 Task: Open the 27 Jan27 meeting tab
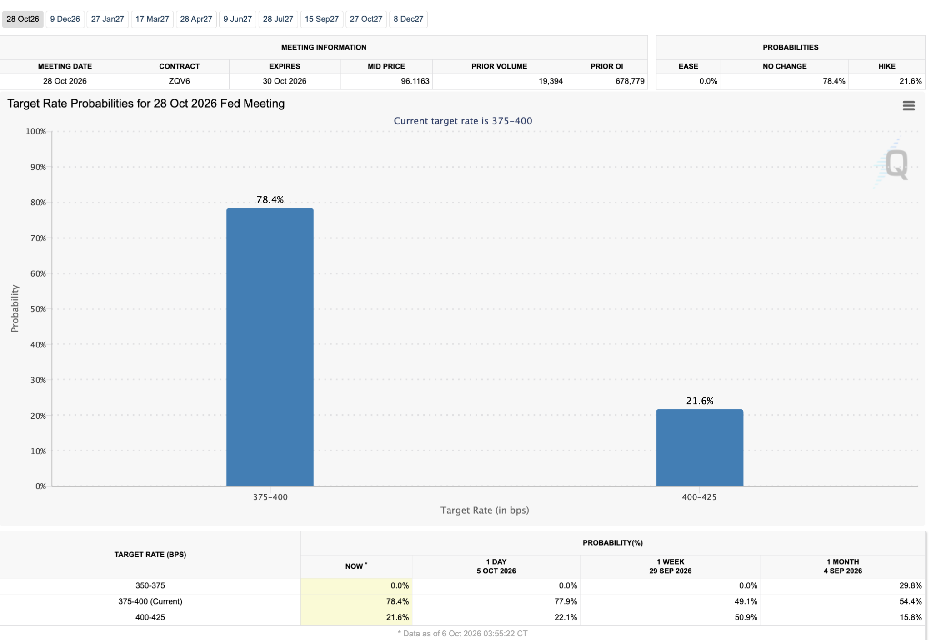pyautogui.click(x=107, y=19)
